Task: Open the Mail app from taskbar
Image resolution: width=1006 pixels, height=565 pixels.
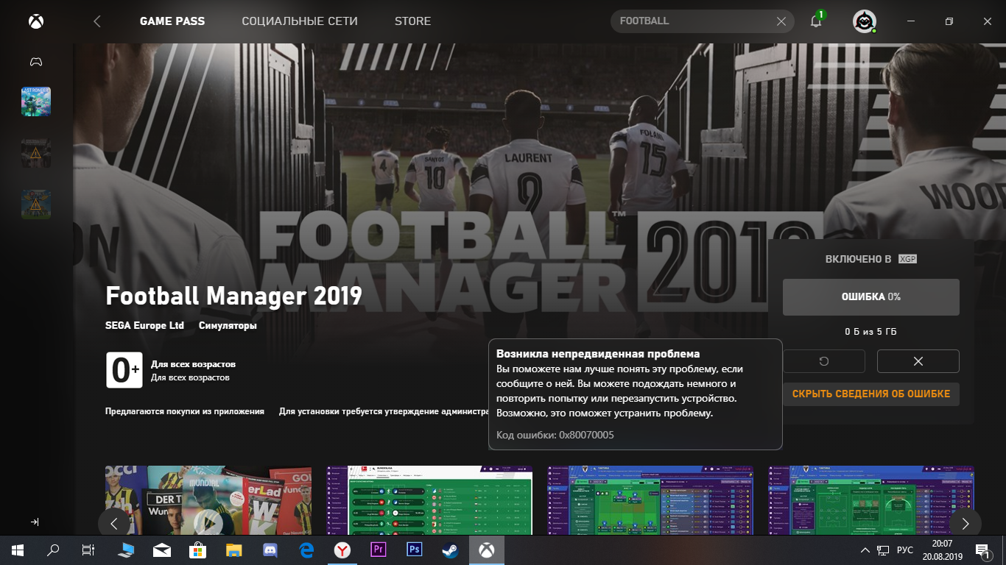Action: pos(162,550)
